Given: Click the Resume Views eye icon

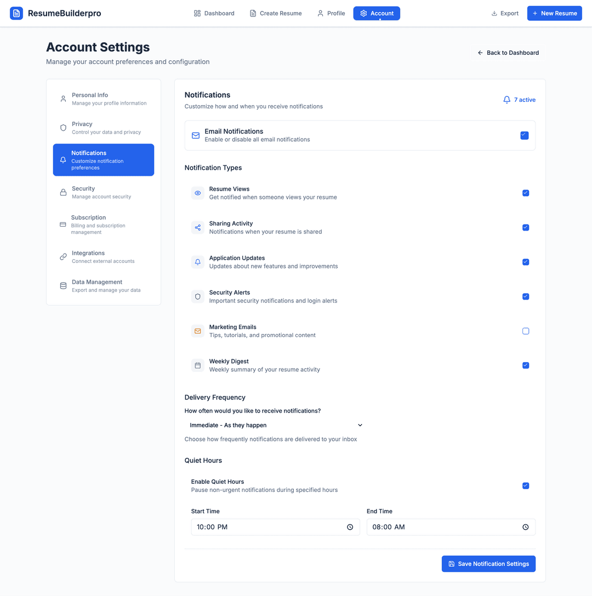Looking at the screenshot, I should (197, 193).
